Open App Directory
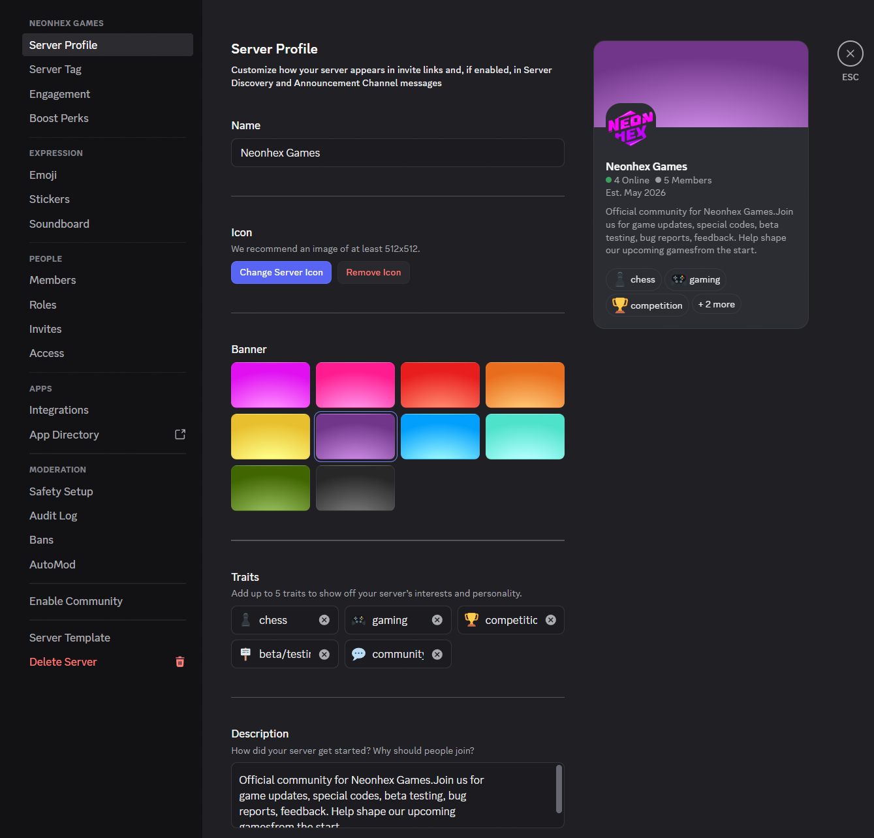 click(108, 435)
